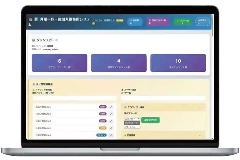240x160 pixels.
Task: Click the icon beside the lower section title
Action: pyautogui.click(x=125, y=135)
